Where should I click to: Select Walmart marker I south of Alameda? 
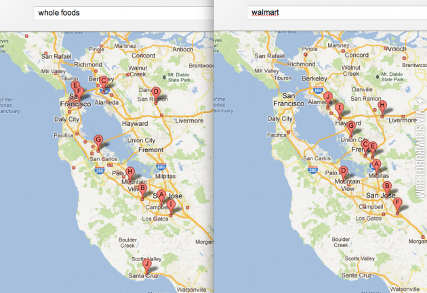[x=339, y=108]
